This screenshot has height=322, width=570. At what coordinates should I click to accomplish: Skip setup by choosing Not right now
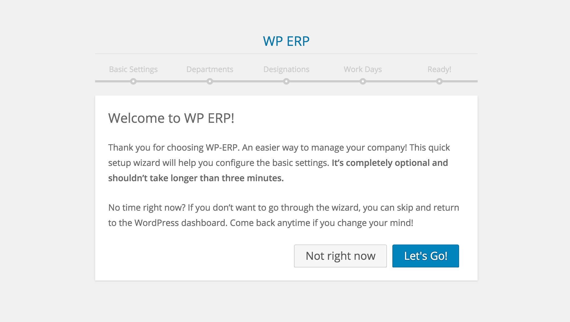click(340, 256)
